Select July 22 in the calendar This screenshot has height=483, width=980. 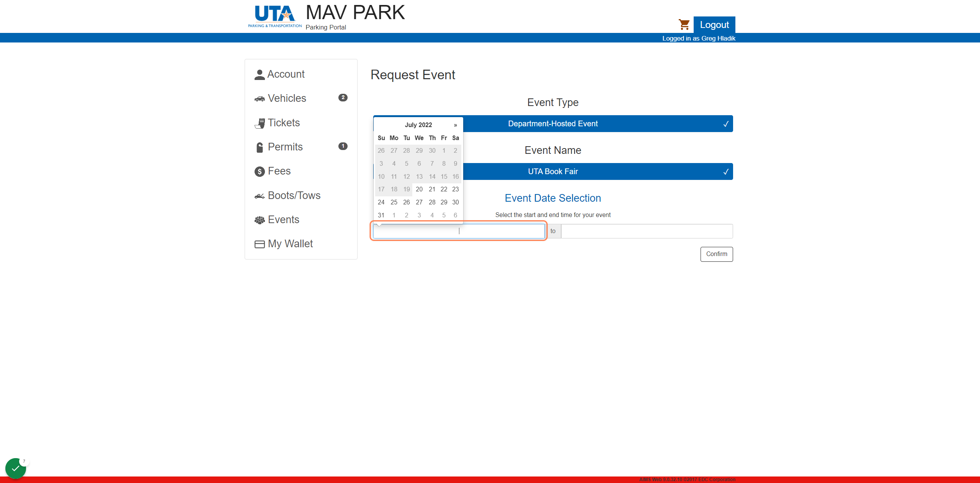pos(444,189)
